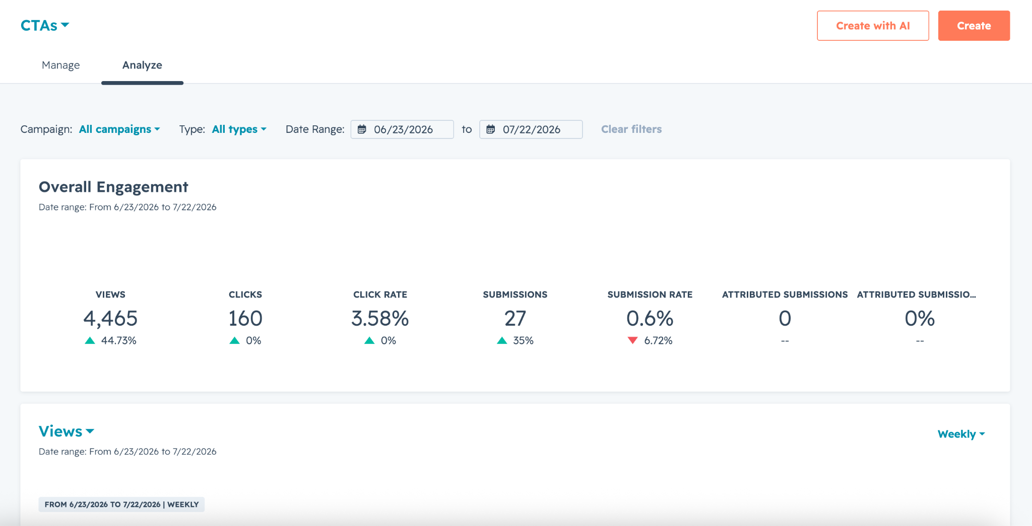Image resolution: width=1032 pixels, height=526 pixels.
Task: Select the Analyze tab
Action: point(142,65)
